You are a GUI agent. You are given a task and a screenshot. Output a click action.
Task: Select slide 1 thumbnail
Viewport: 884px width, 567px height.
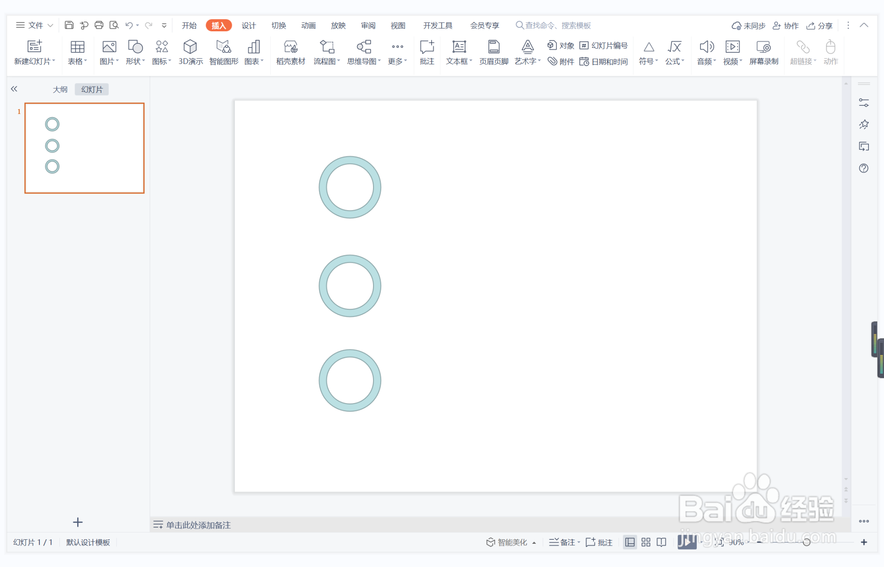[84, 148]
